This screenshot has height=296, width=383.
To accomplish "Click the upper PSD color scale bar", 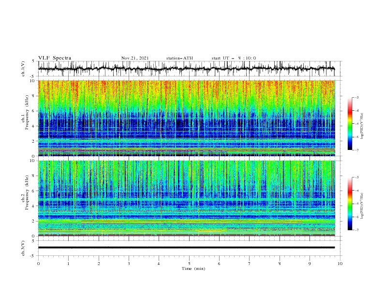I will tap(350, 123).
